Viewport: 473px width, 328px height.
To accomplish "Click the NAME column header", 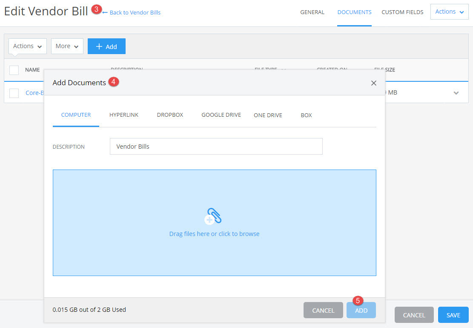I will coord(32,70).
